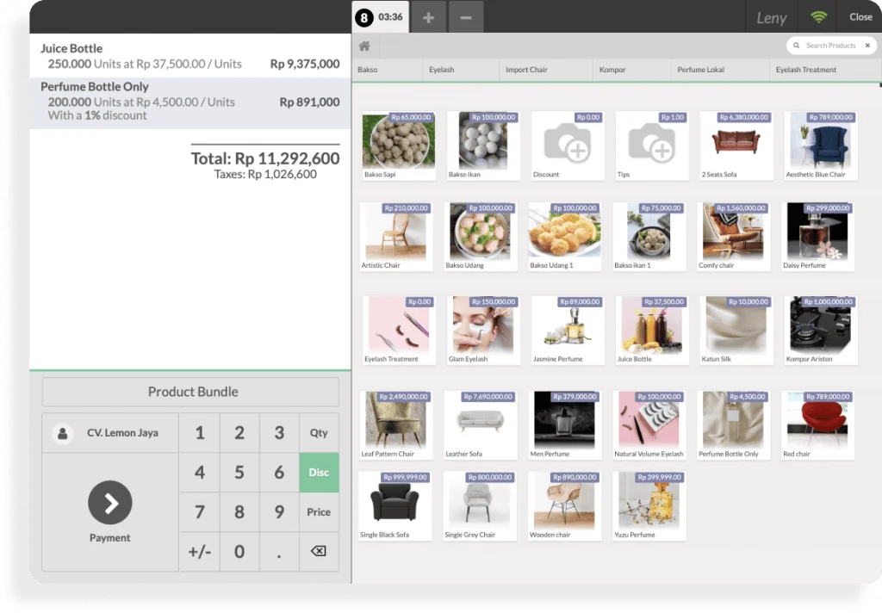This screenshot has height=613, width=882.
Task: Click the home breadcrumb icon
Action: [x=364, y=46]
